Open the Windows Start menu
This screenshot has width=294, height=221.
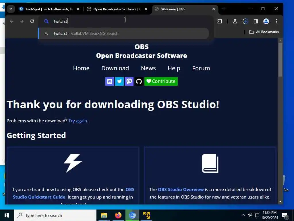pos(7,215)
